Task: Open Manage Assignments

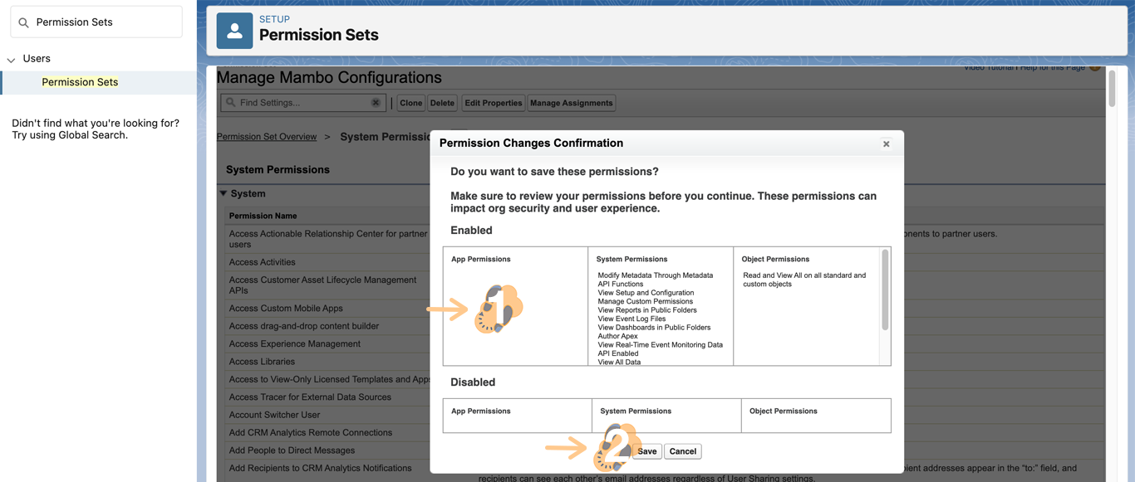Action: click(x=571, y=103)
